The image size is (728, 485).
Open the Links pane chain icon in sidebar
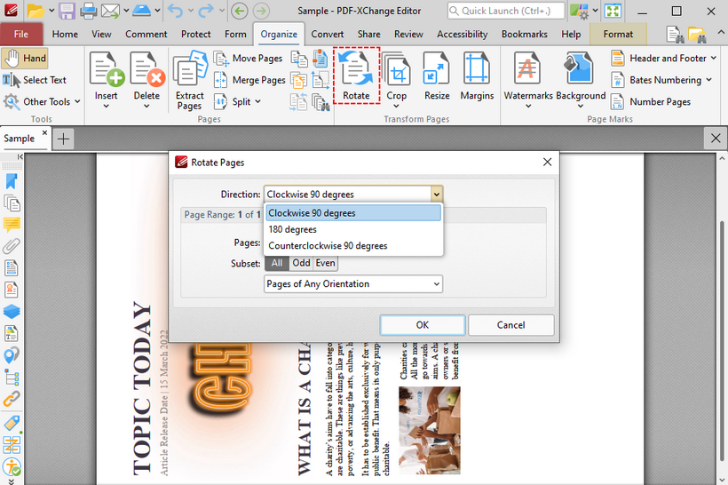[12, 399]
